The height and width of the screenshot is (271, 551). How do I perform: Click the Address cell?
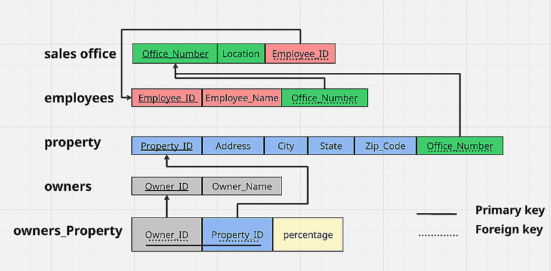point(233,145)
